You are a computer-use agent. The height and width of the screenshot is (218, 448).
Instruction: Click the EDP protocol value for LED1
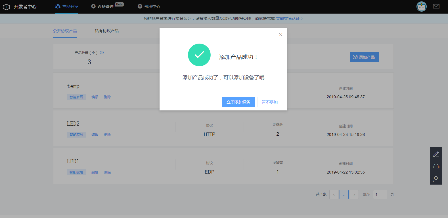[210, 172]
